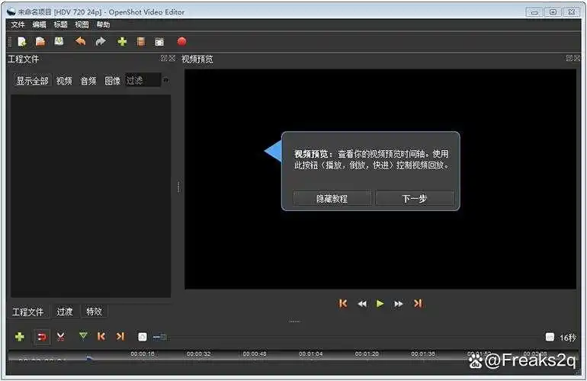Toggle the snapping magnet on the timeline
Image resolution: width=587 pixels, height=381 pixels.
tap(42, 336)
